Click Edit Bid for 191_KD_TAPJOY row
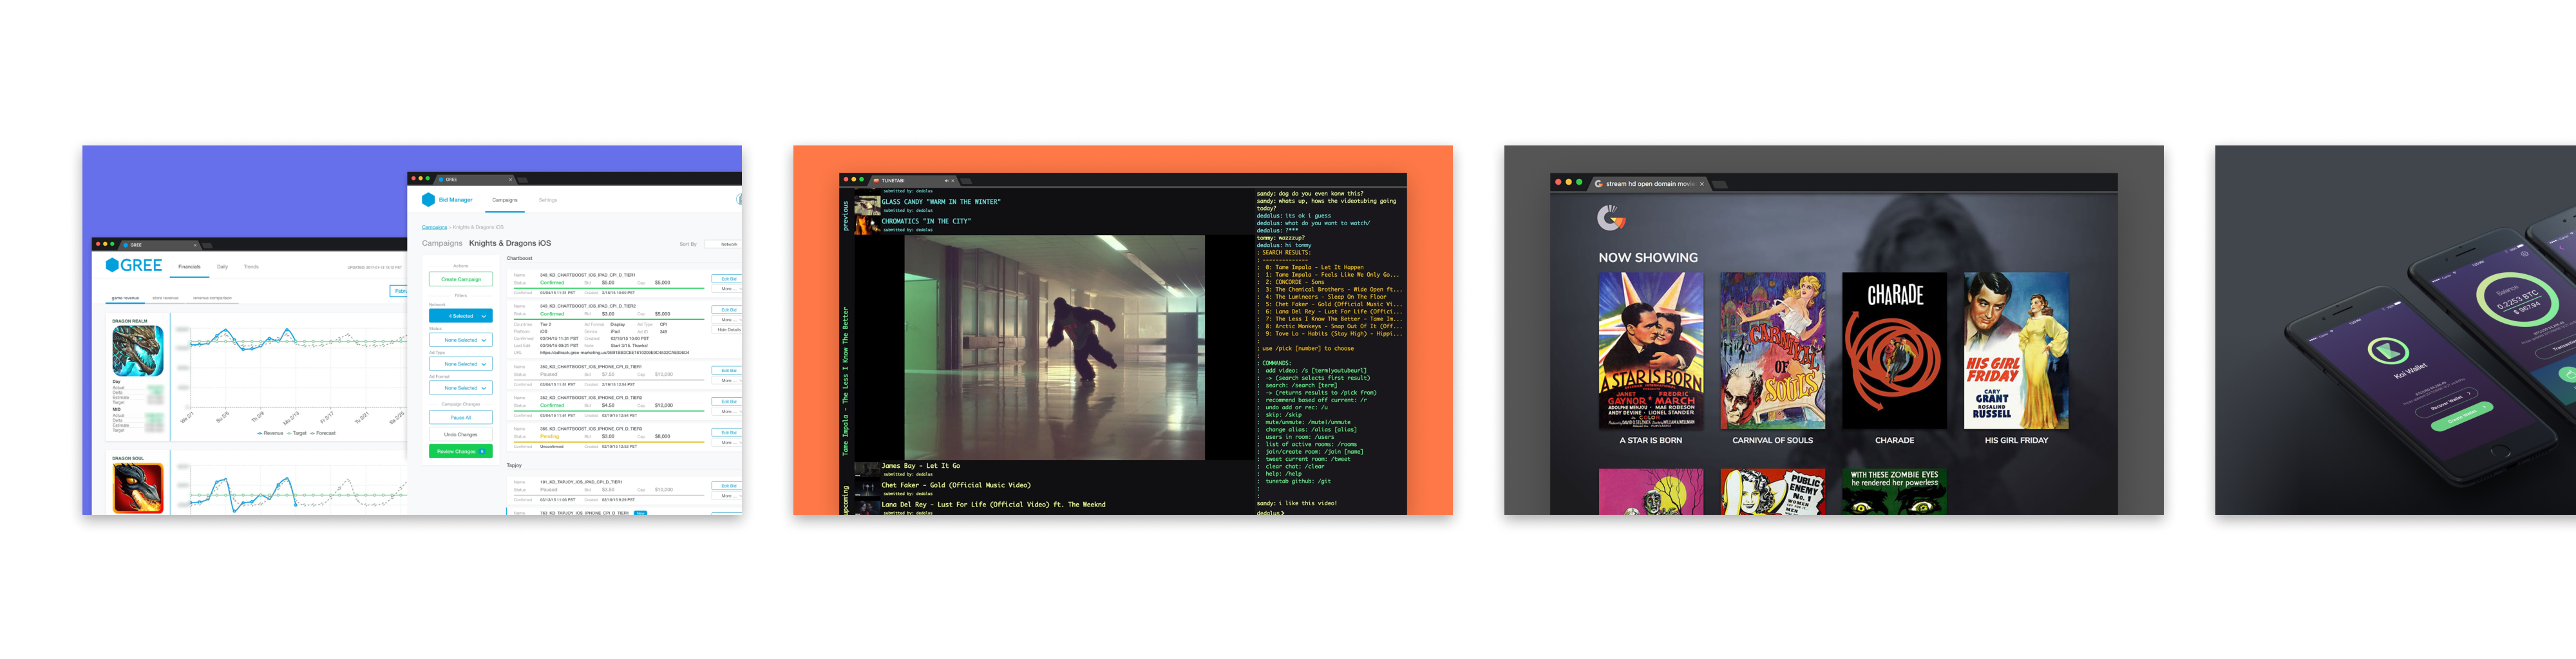2576x659 pixels. [727, 486]
